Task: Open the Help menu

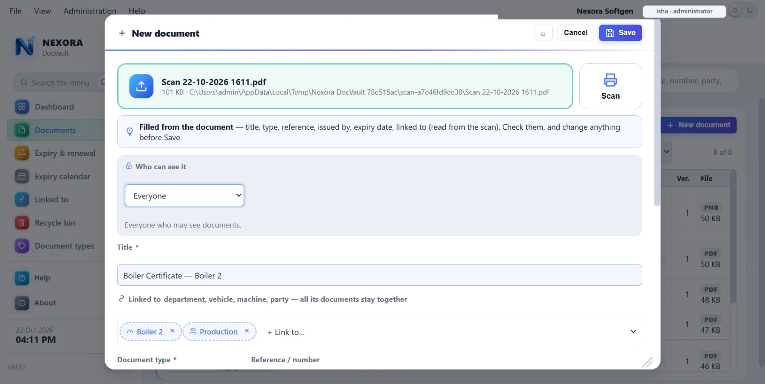Action: coord(137,11)
